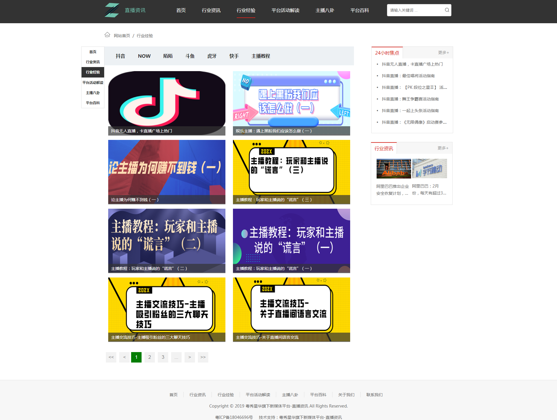Click 联系我们 footer link
The width and height of the screenshot is (557, 420).
(374, 395)
